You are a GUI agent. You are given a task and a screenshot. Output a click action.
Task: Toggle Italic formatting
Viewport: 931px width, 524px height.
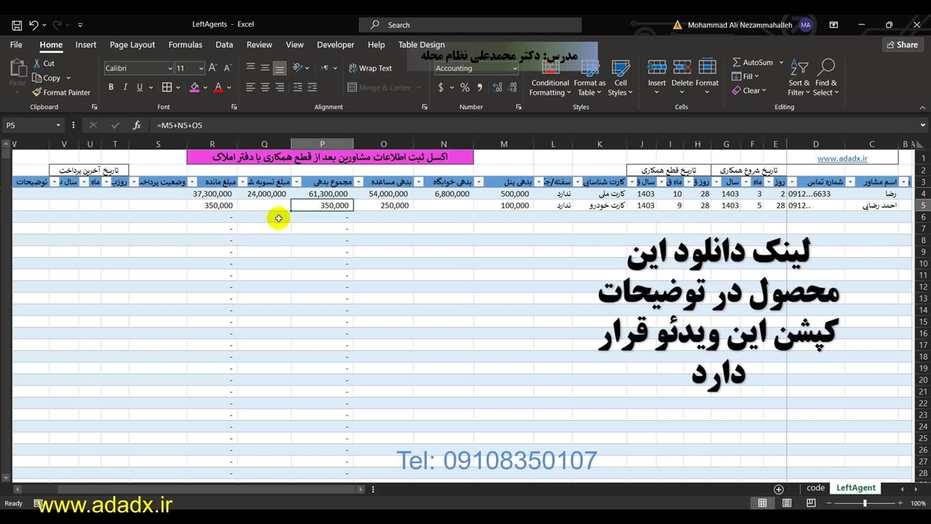click(125, 87)
